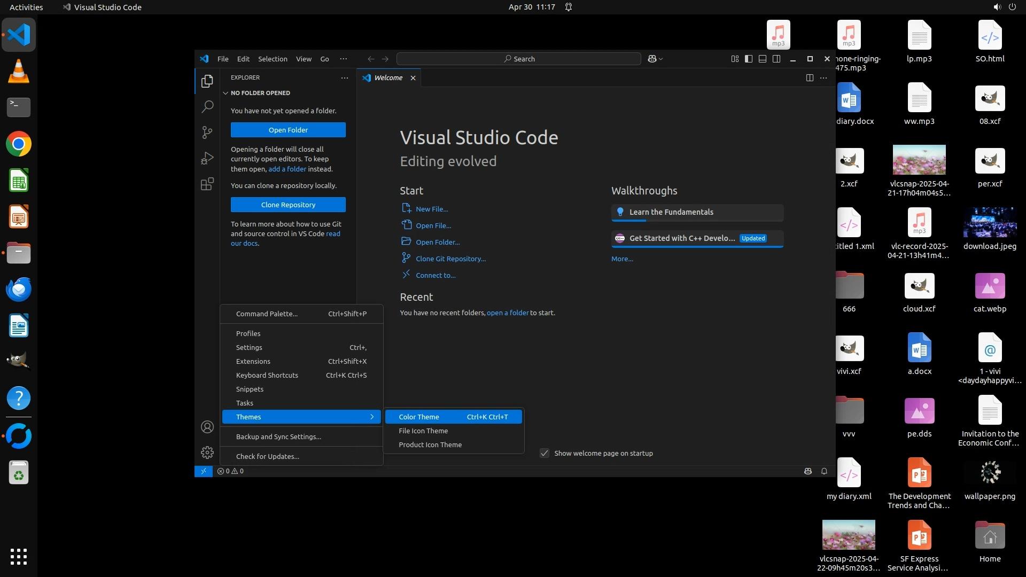Click the Open Folder... start link
Screen dimensions: 1026x577
point(438,242)
